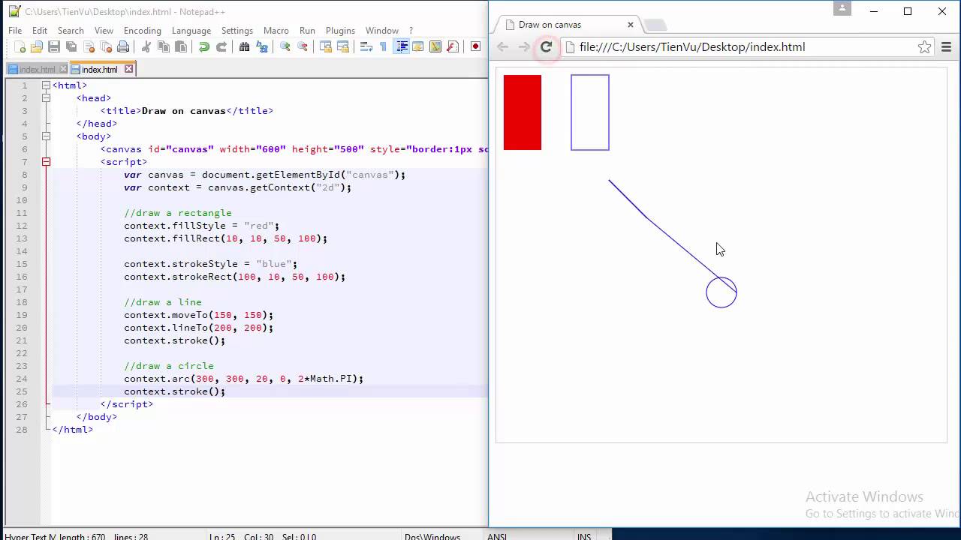Open the ? help menu
The image size is (961, 540).
(411, 31)
